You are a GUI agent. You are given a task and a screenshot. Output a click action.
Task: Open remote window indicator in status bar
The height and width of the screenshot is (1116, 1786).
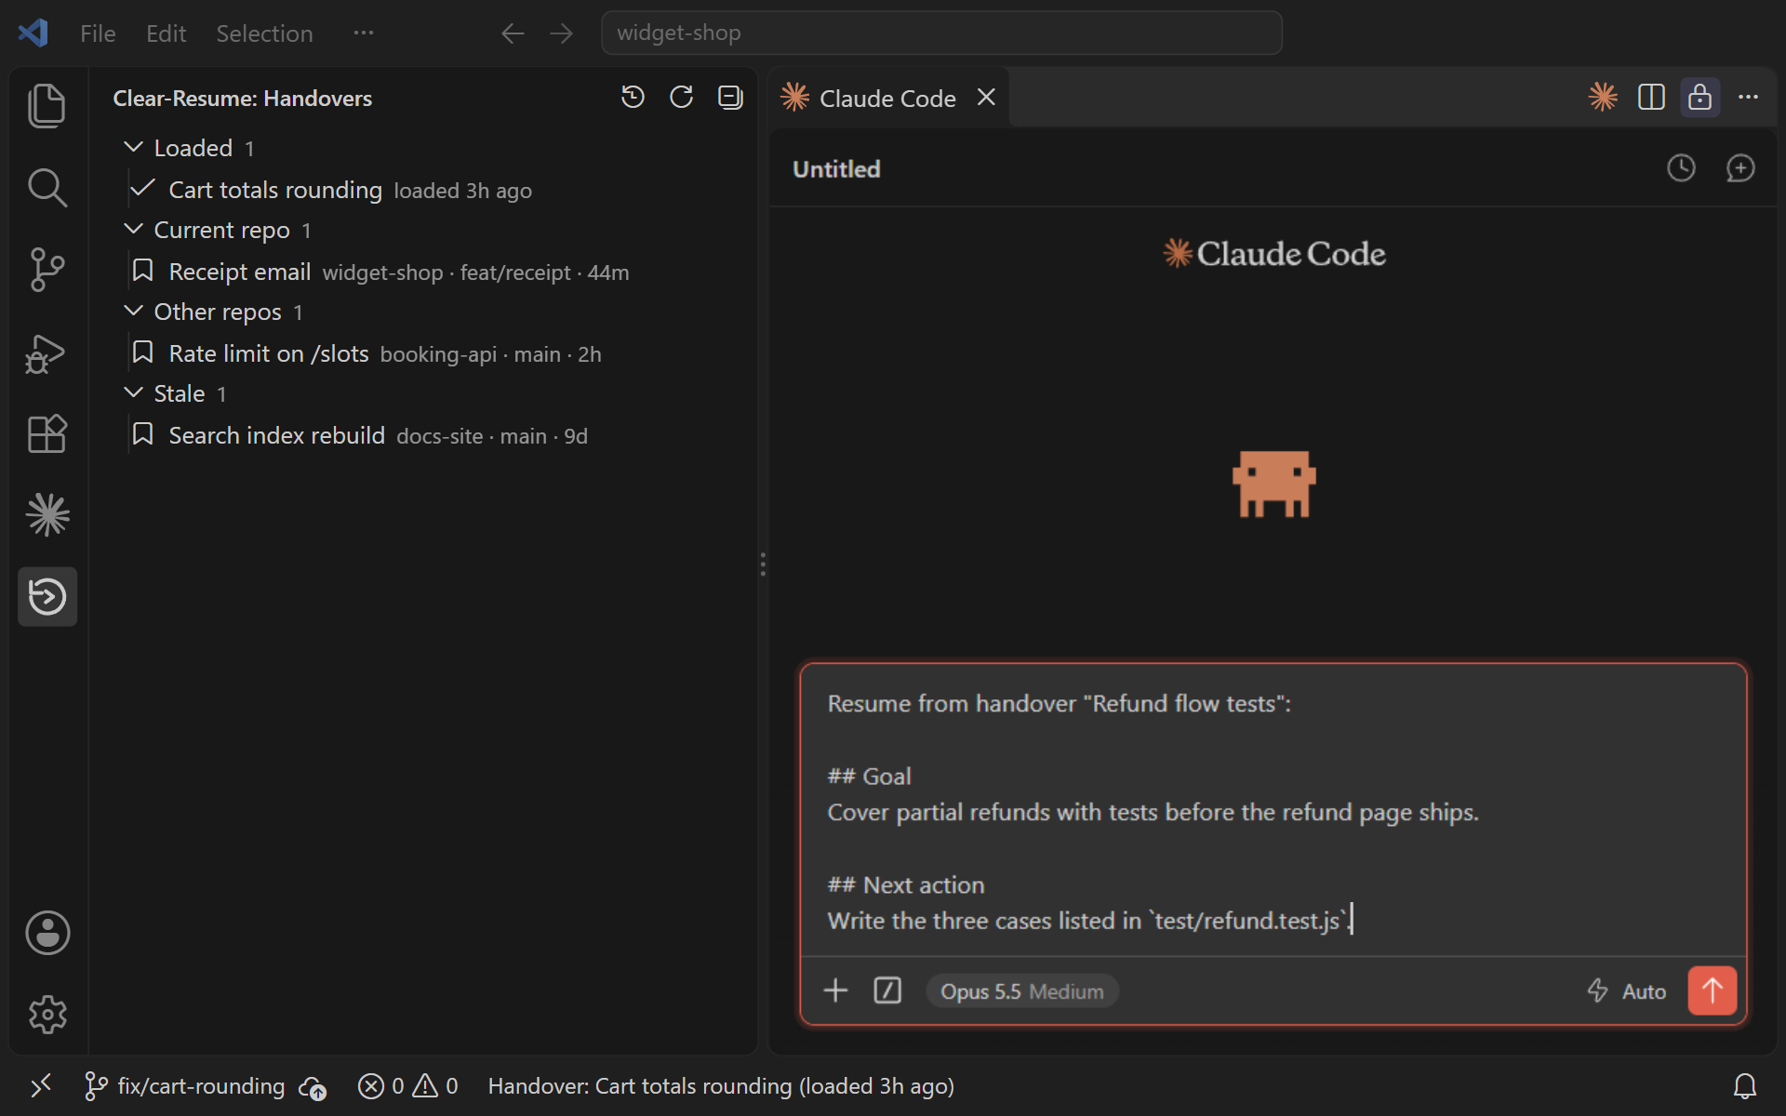tap(41, 1085)
